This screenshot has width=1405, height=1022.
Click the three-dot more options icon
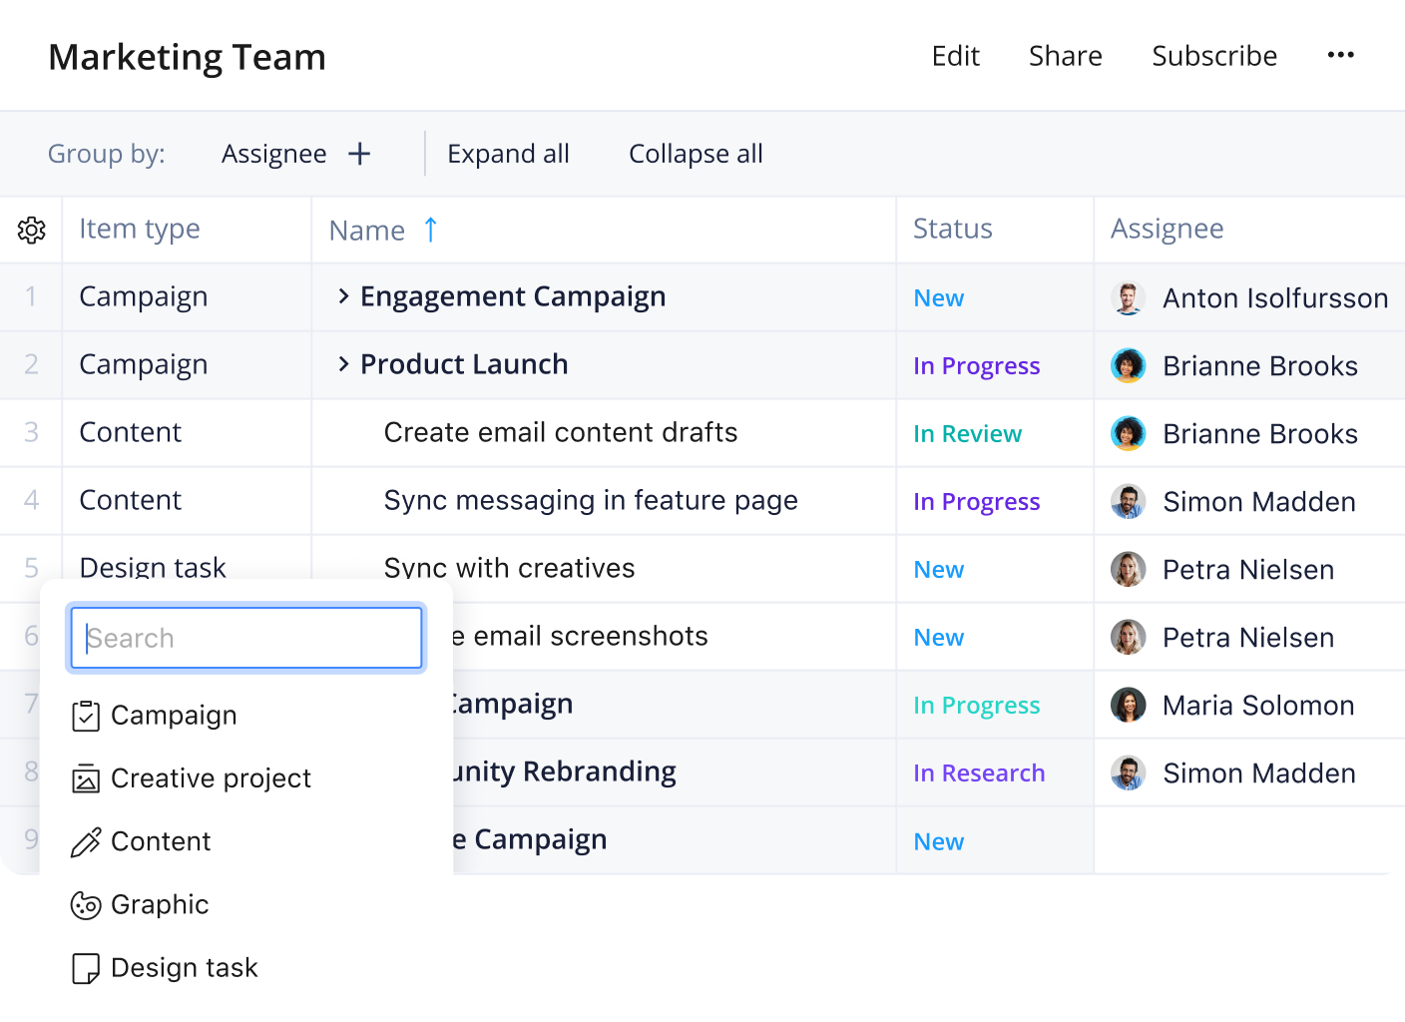point(1340,55)
